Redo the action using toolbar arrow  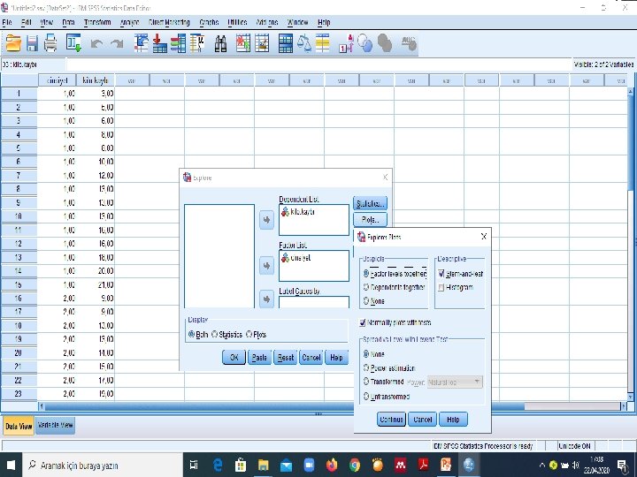[x=117, y=43]
